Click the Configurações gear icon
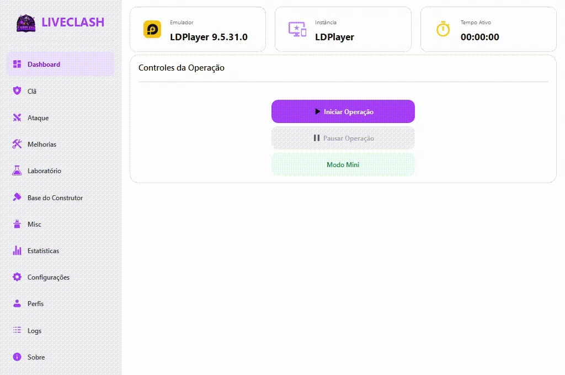 [x=17, y=277]
